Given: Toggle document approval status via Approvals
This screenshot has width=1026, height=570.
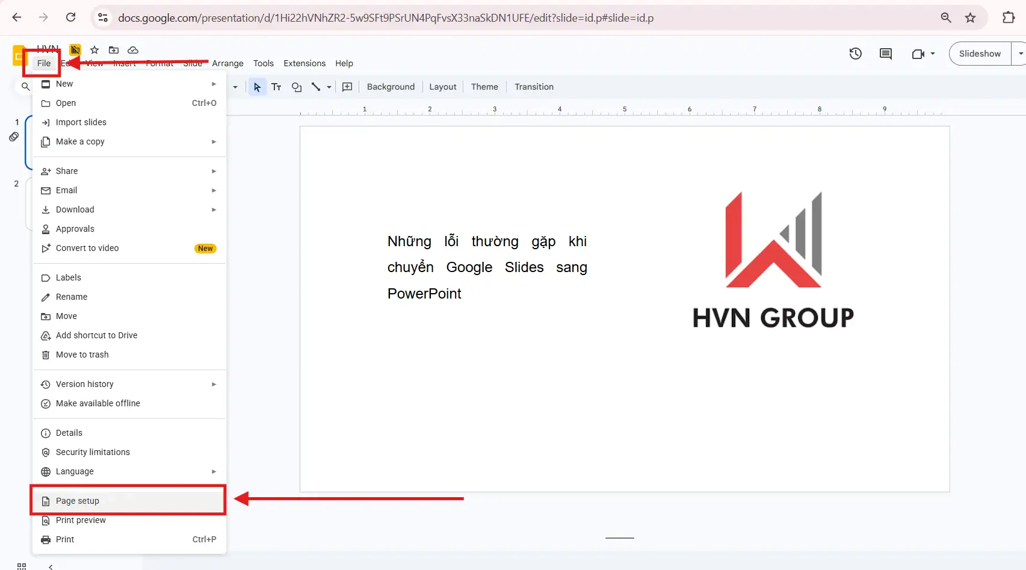Looking at the screenshot, I should 75,229.
